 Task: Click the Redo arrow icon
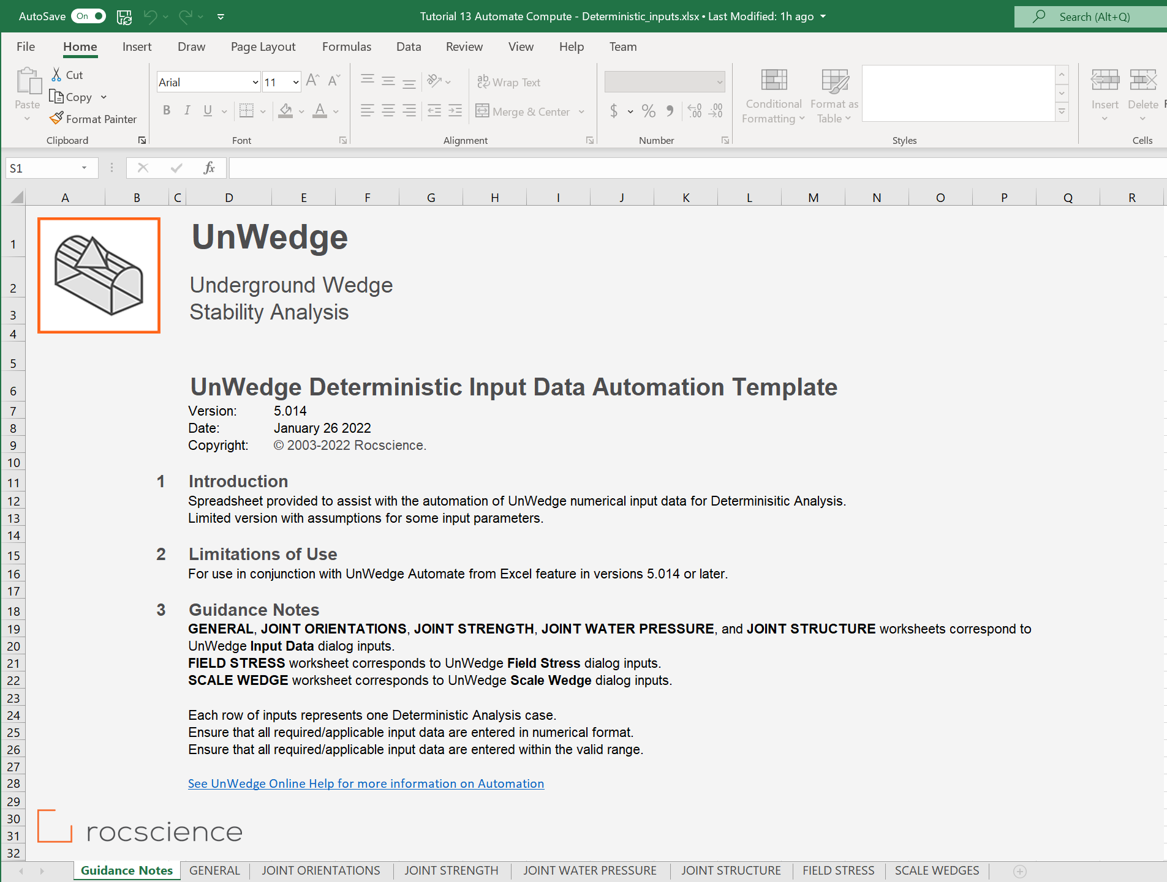click(x=186, y=17)
